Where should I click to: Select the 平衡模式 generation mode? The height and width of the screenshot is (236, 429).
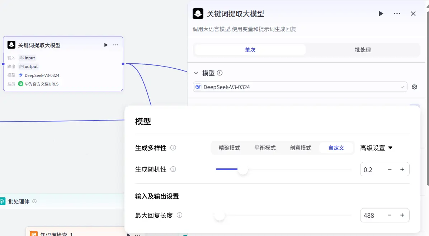coord(265,148)
